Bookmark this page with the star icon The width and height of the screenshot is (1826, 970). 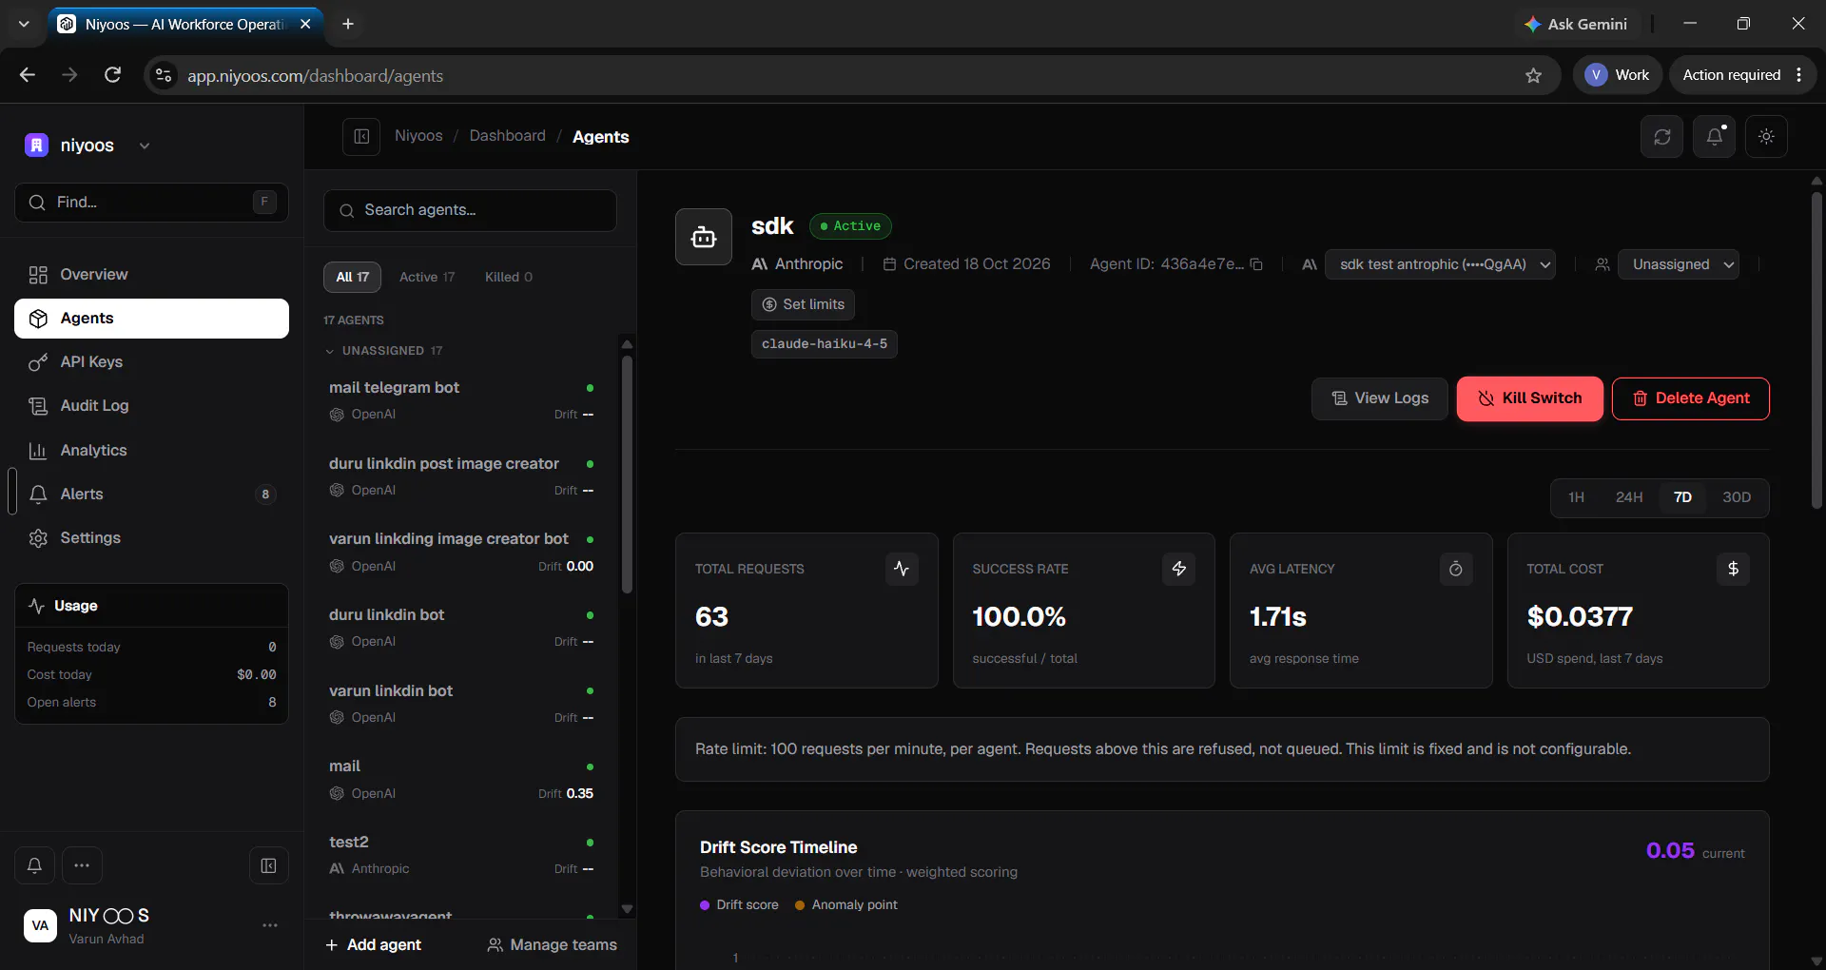[x=1533, y=75]
